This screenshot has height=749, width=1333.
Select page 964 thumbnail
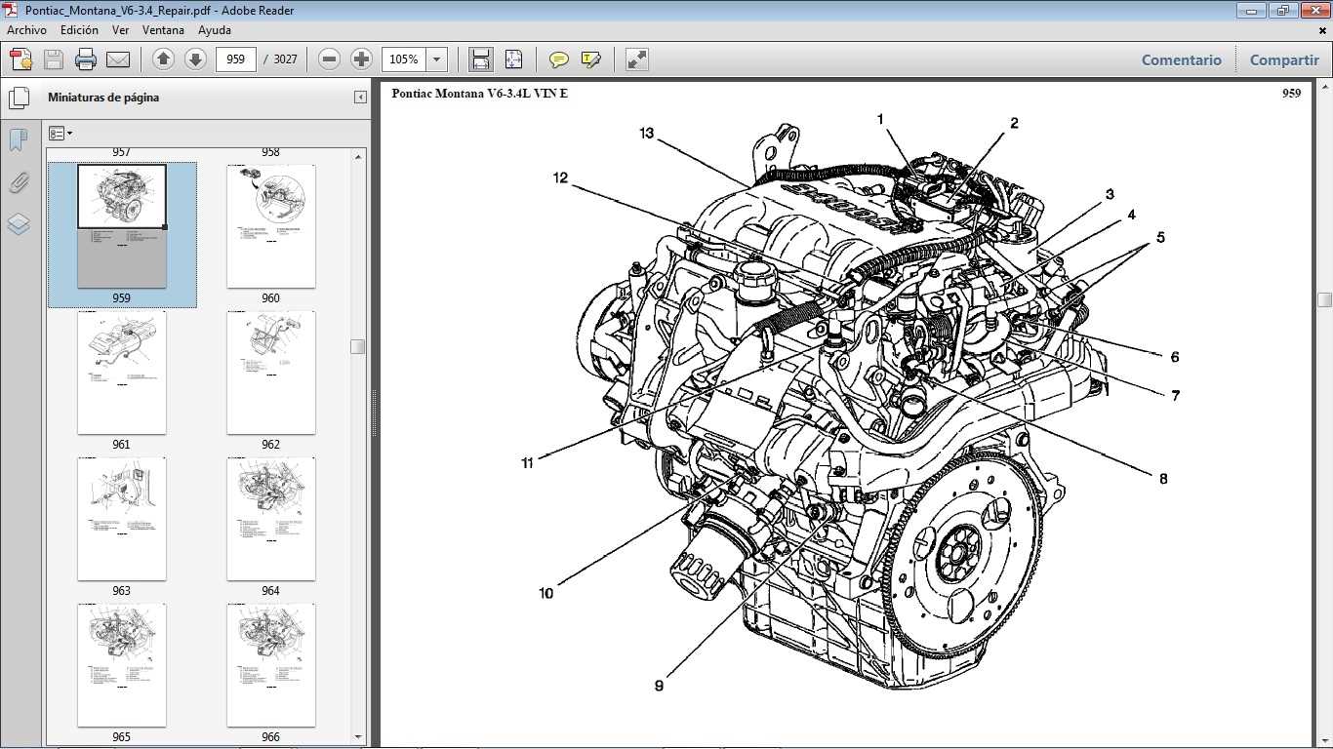[271, 519]
